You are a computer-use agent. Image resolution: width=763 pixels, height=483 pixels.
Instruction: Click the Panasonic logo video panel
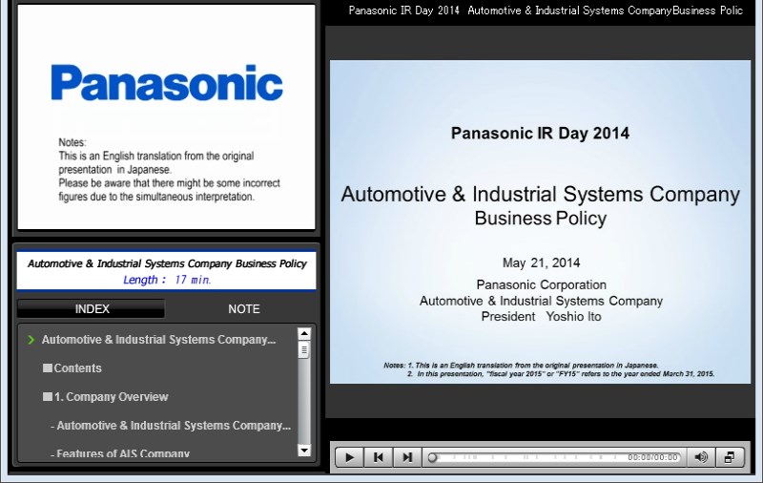click(166, 116)
